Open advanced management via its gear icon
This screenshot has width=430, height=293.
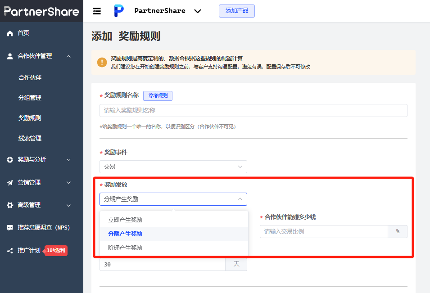(x=9, y=205)
